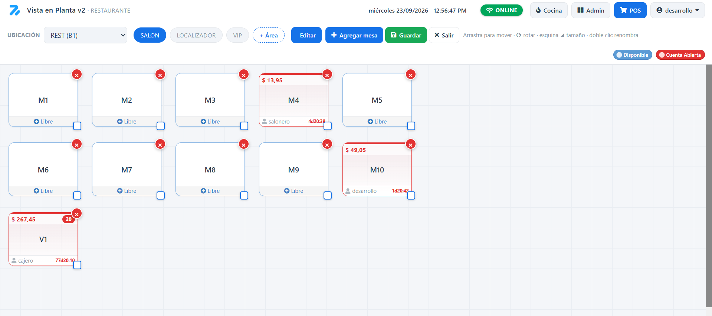Image resolution: width=712 pixels, height=316 pixels.
Task: Delete table M5 via red X icon
Action: tap(411, 75)
